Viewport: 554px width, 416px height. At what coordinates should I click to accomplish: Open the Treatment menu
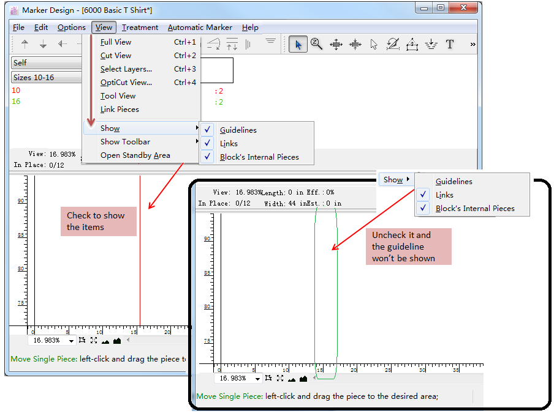coord(140,27)
